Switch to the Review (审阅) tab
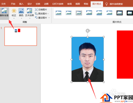 click(x=69, y=4)
